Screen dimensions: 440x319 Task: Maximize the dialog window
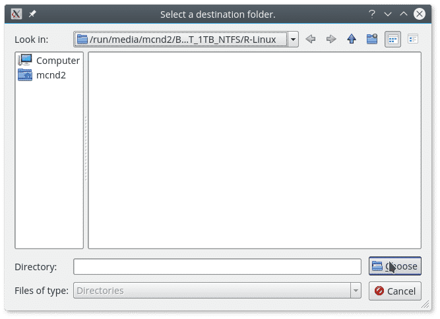tap(404, 14)
